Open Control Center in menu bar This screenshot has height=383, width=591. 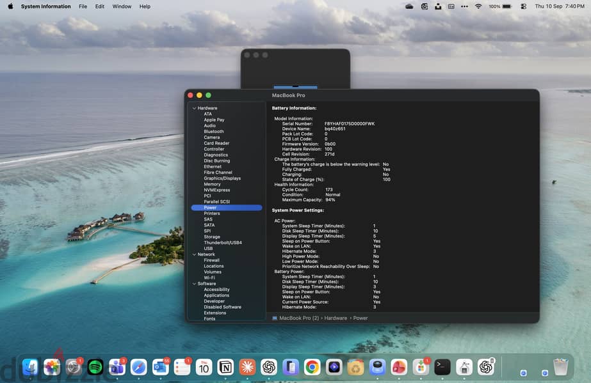tap(524, 6)
